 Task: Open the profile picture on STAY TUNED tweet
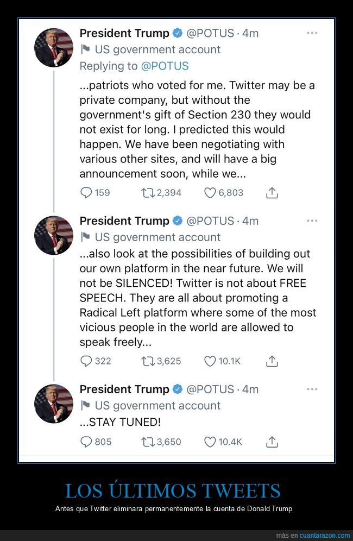click(54, 404)
